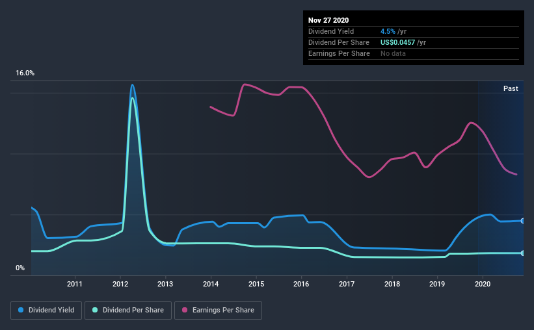Click the Past label in the chart
This screenshot has height=330, width=534.
pyautogui.click(x=511, y=88)
